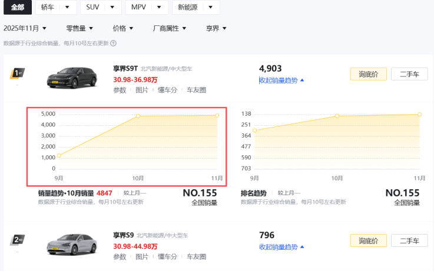Image resolution: width=434 pixels, height=271 pixels.
Task: Open the 享界S9T car thumbnail
Action: (72, 78)
